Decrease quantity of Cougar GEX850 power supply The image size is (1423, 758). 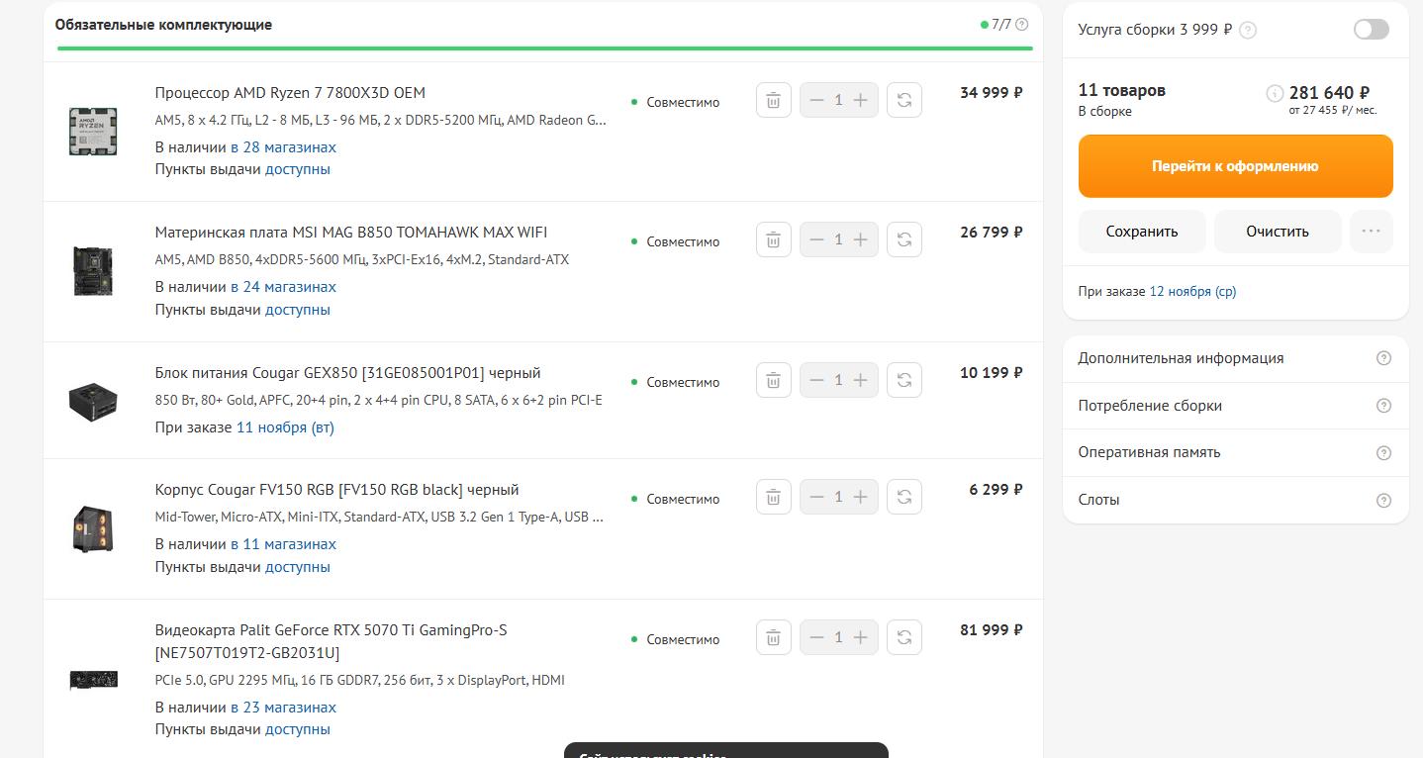(x=816, y=380)
